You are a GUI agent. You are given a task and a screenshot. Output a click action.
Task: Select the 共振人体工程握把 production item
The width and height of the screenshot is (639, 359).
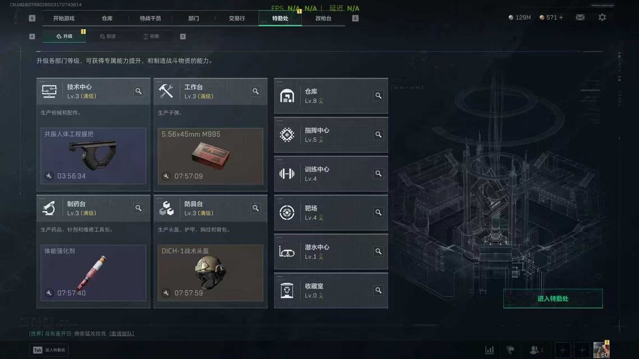click(93, 156)
